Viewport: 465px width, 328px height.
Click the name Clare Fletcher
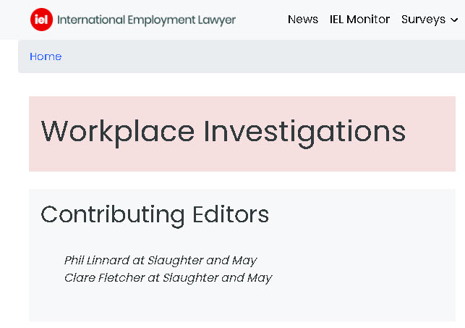click(x=104, y=278)
